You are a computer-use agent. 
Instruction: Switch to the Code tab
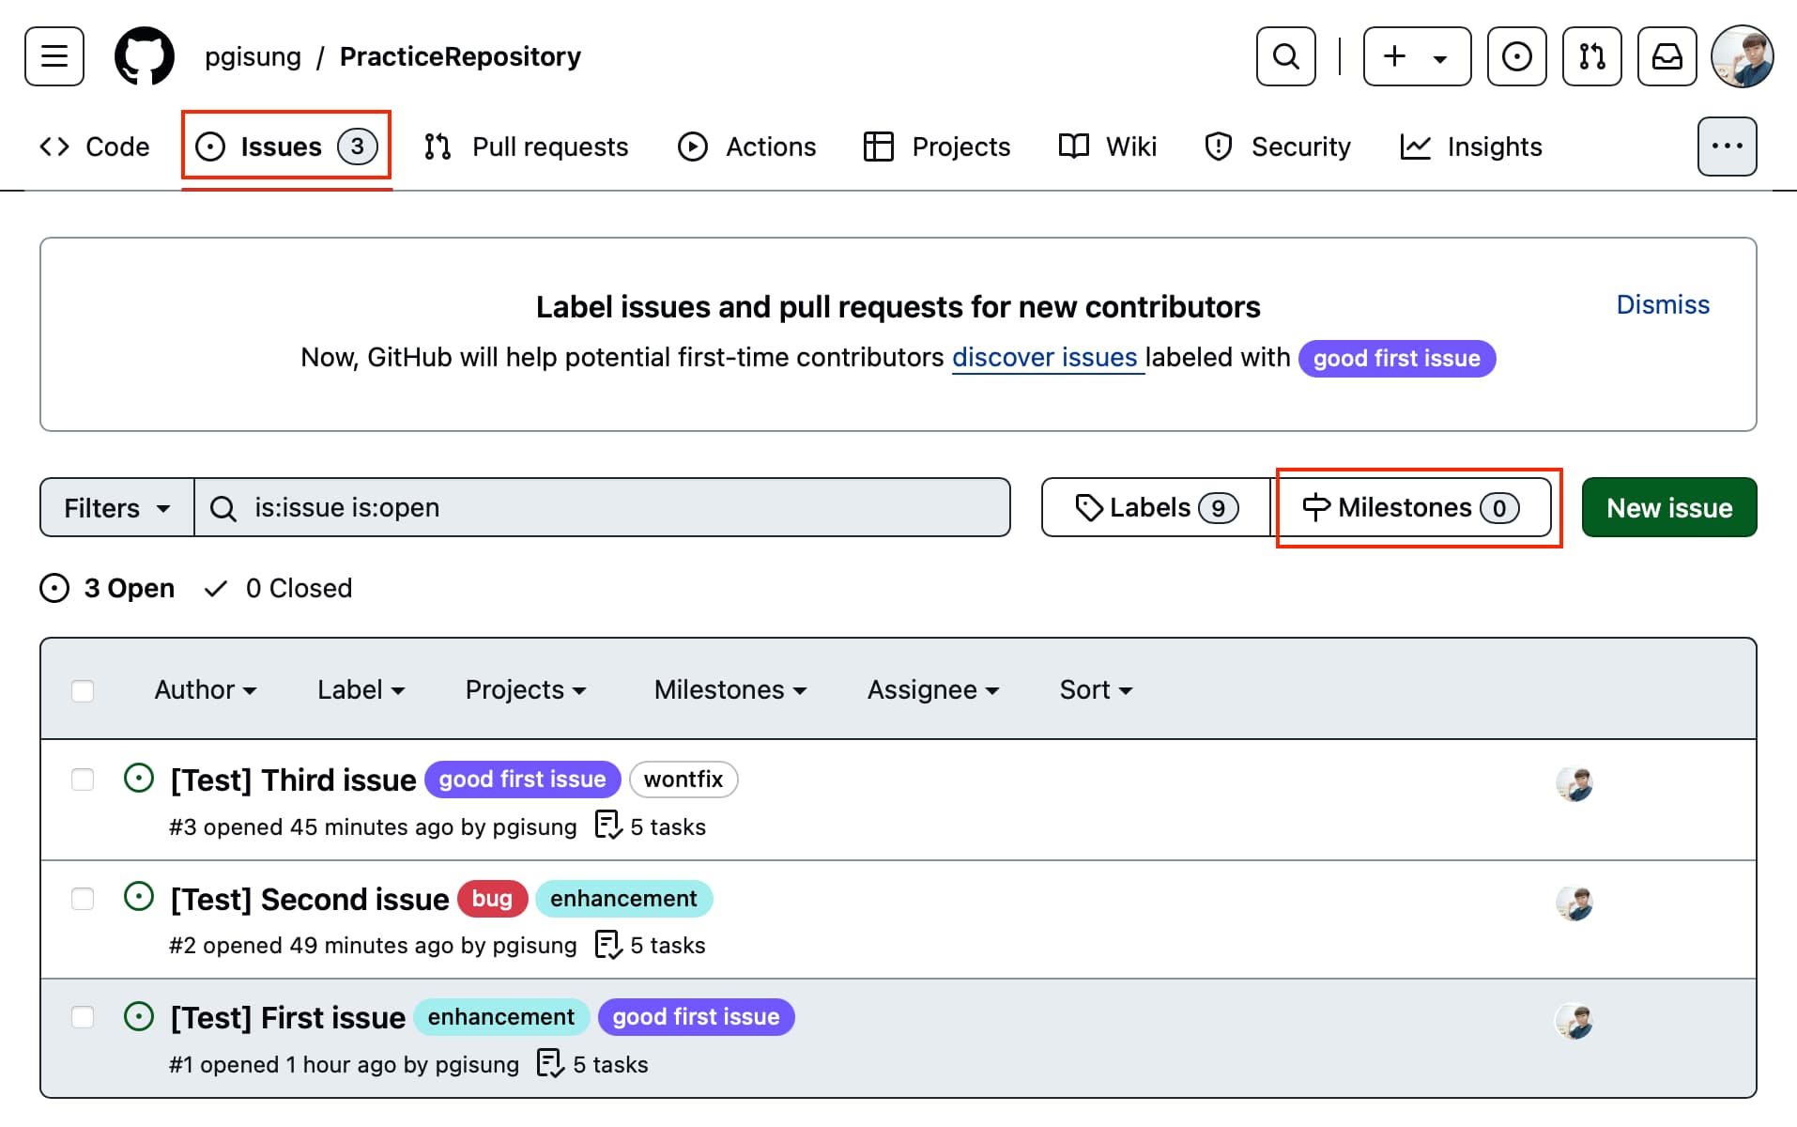pos(95,147)
